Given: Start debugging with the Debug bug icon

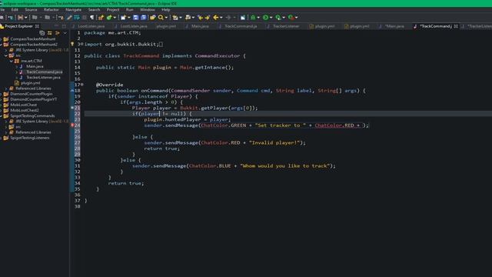Looking at the screenshot, I should pyautogui.click(x=253, y=17).
